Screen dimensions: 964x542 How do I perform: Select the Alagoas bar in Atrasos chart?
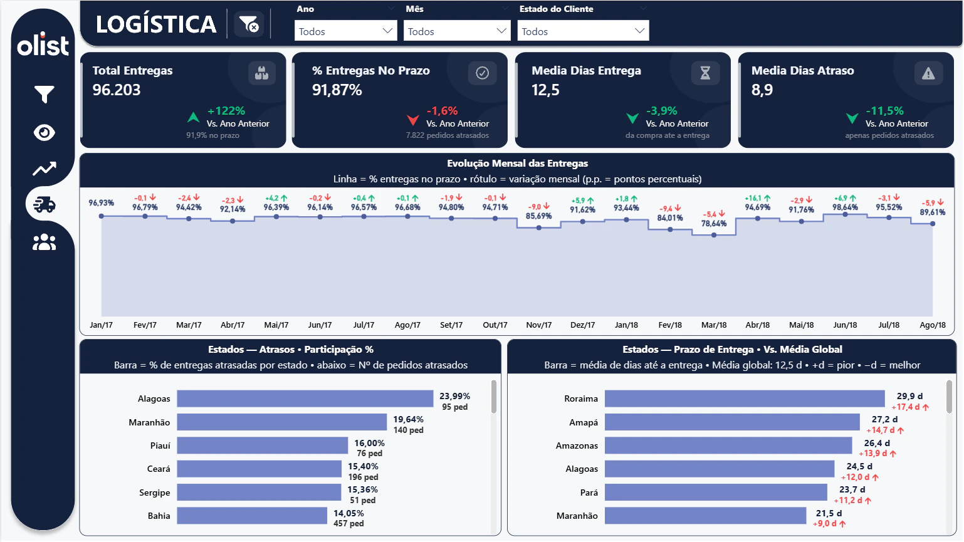[x=305, y=399]
